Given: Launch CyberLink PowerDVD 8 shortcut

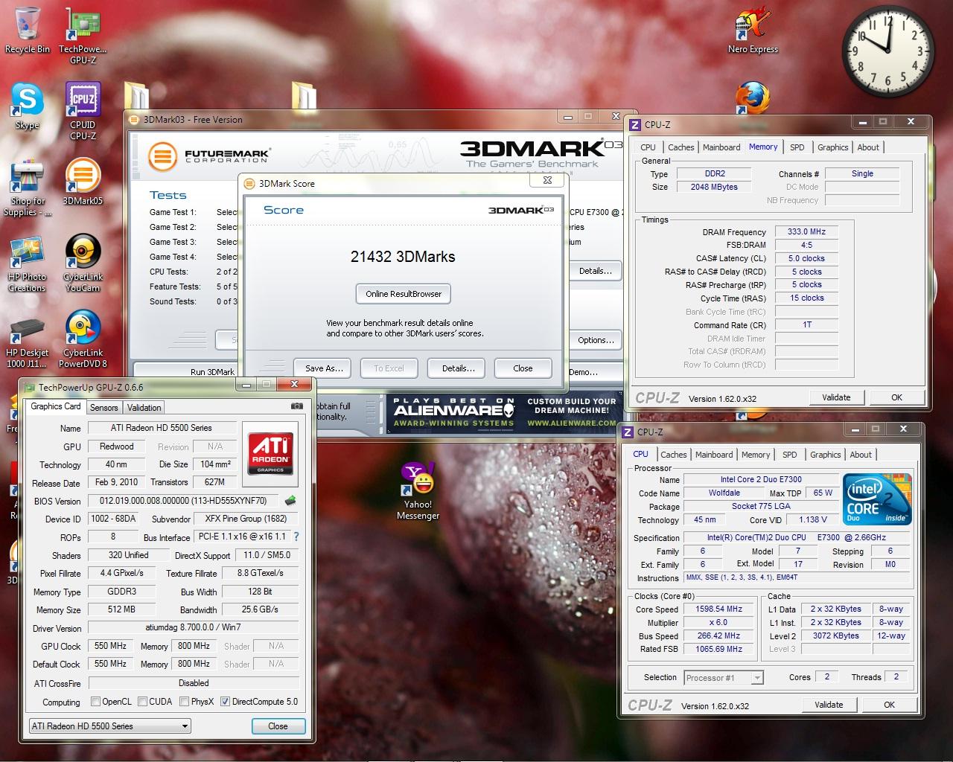Looking at the screenshot, I should pos(83,339).
